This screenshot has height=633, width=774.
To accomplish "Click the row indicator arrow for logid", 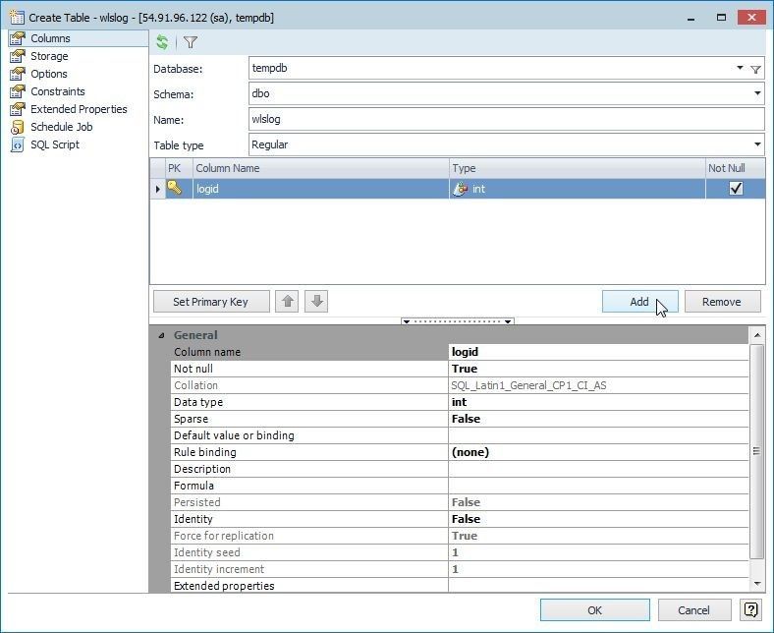I will pyautogui.click(x=157, y=189).
